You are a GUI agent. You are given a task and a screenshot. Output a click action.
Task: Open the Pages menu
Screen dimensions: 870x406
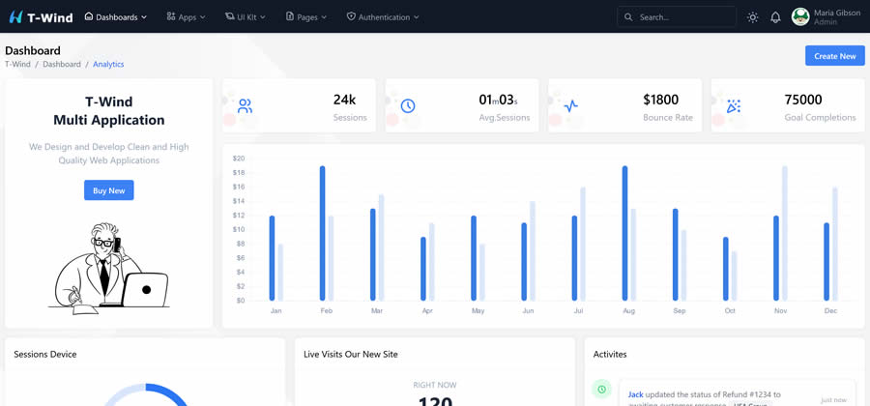[x=306, y=16]
